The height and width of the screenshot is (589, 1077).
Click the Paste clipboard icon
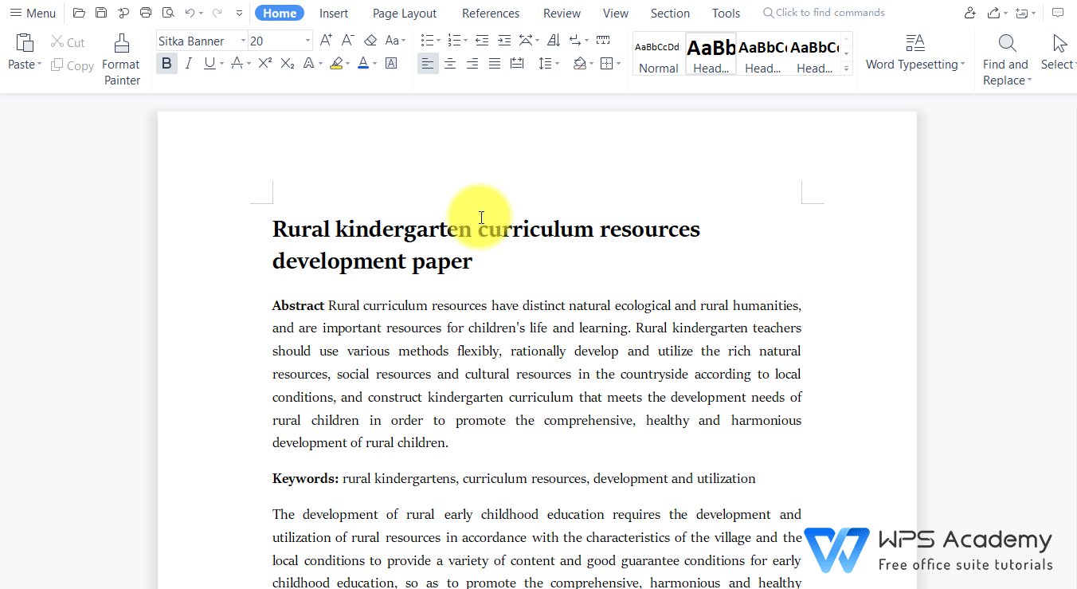[25, 43]
